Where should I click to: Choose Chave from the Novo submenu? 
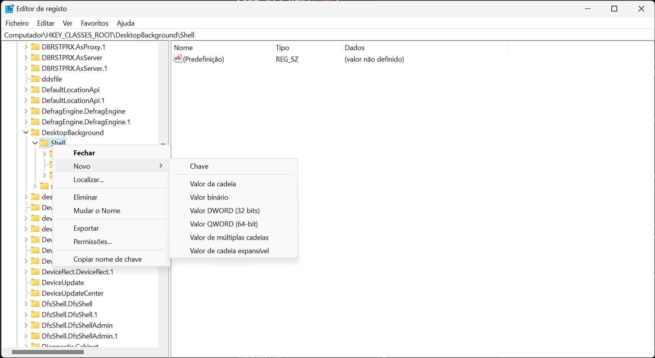(x=199, y=166)
